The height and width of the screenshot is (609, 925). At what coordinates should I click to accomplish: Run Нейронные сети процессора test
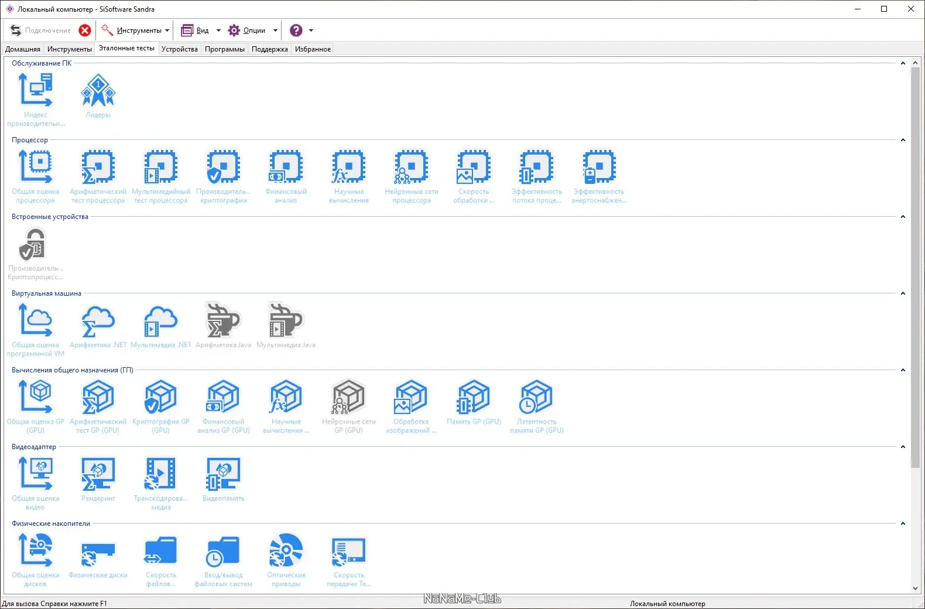pos(412,176)
